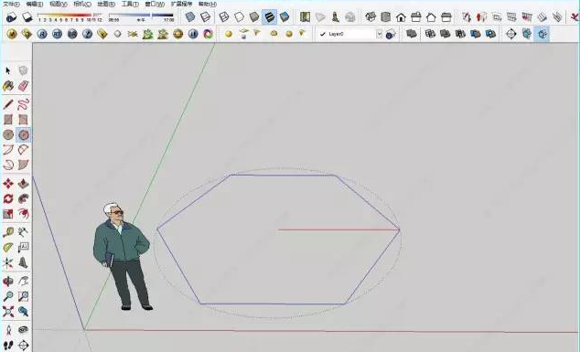Open the Extensions menu

pos(181,4)
